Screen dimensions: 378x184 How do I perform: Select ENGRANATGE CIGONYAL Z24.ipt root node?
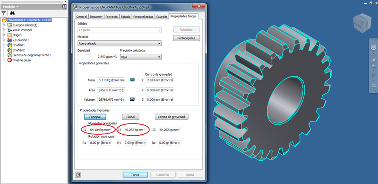coord(29,20)
